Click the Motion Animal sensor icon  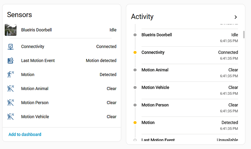coord(11,89)
